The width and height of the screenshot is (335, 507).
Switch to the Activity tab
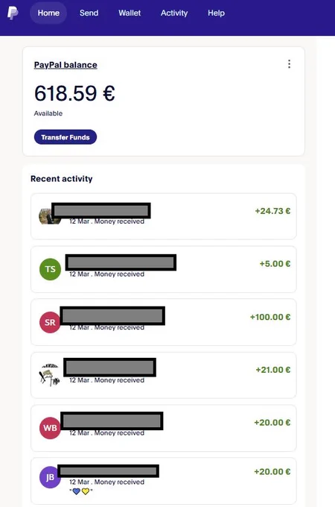pyautogui.click(x=174, y=13)
